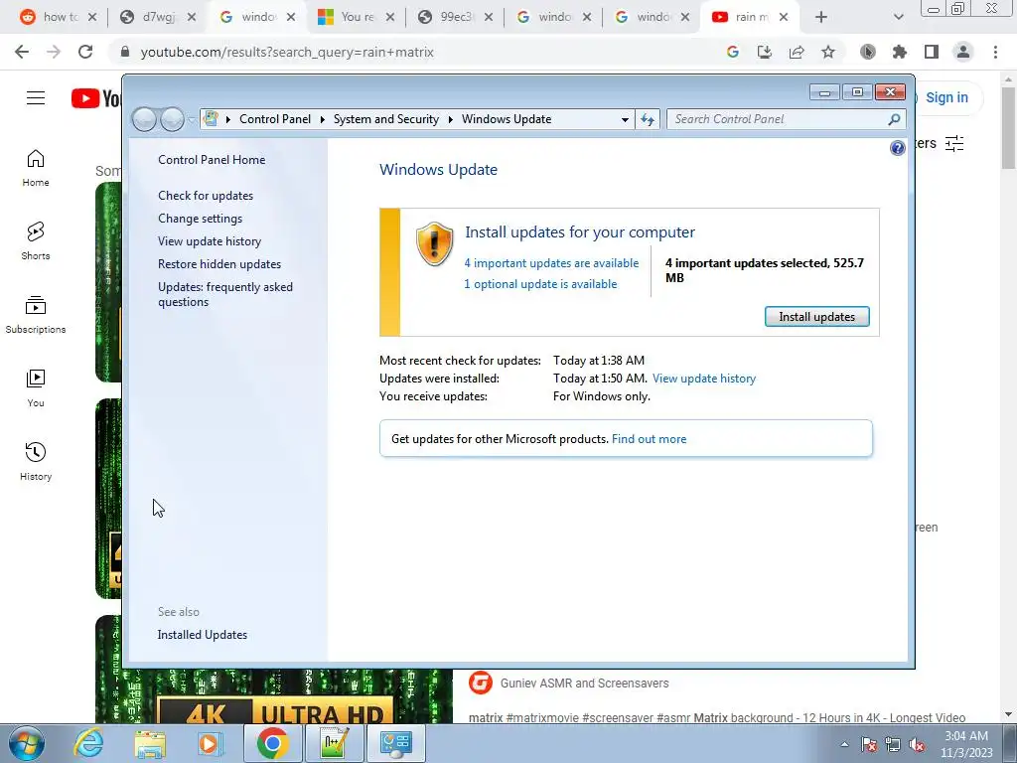Open Chrome extensions puzzle icon
The height and width of the screenshot is (763, 1017).
(x=900, y=52)
